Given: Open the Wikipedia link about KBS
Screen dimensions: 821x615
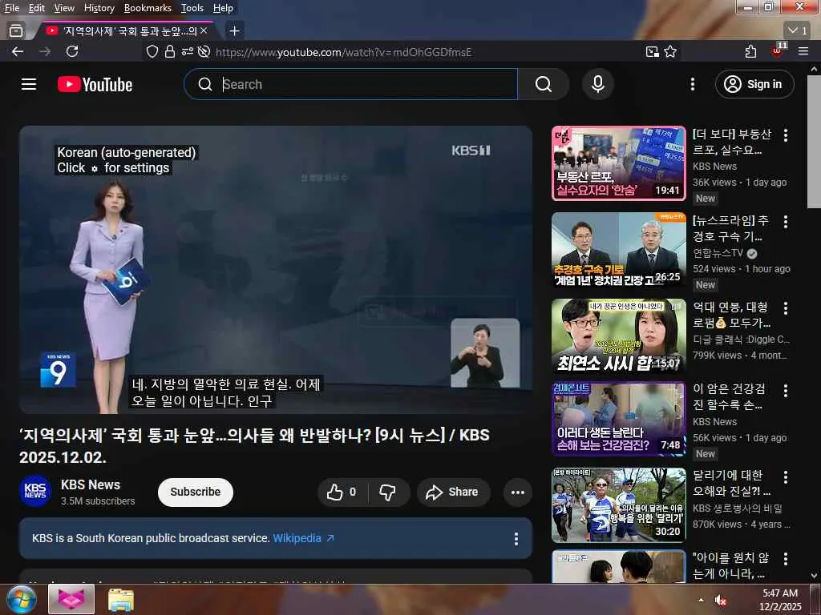Looking at the screenshot, I should coord(303,538).
